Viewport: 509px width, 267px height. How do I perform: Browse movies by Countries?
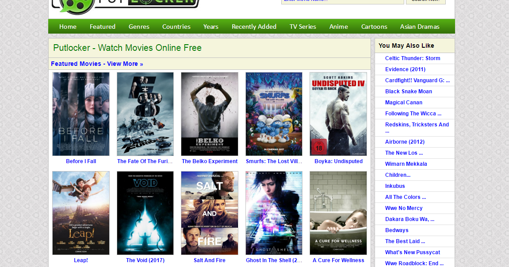(x=176, y=27)
